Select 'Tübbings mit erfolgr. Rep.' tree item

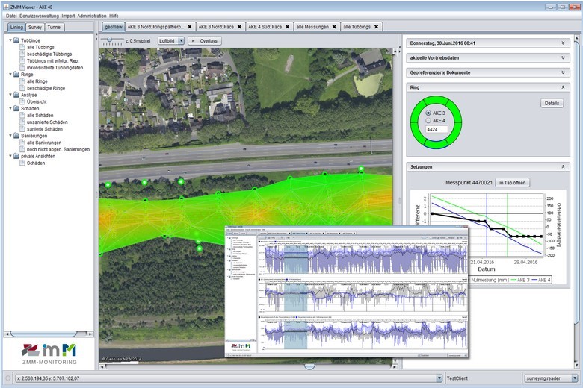(x=52, y=60)
